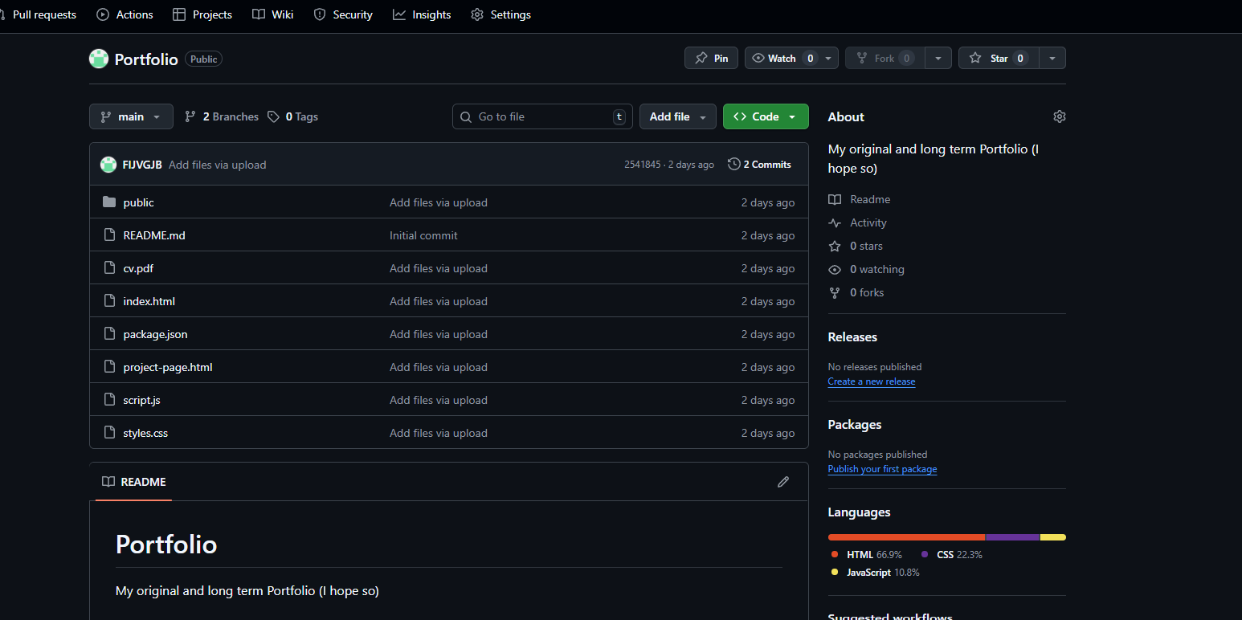
Task: Open index.html file
Action: click(x=149, y=301)
